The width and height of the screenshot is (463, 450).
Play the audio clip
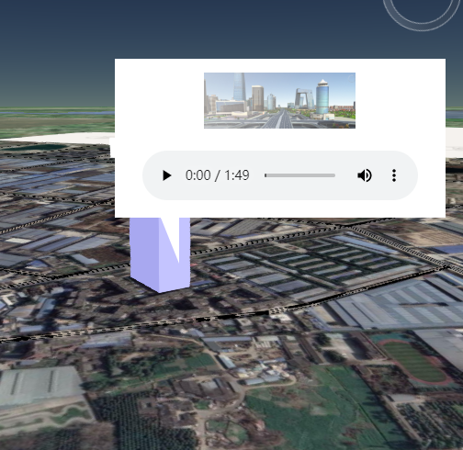click(166, 175)
